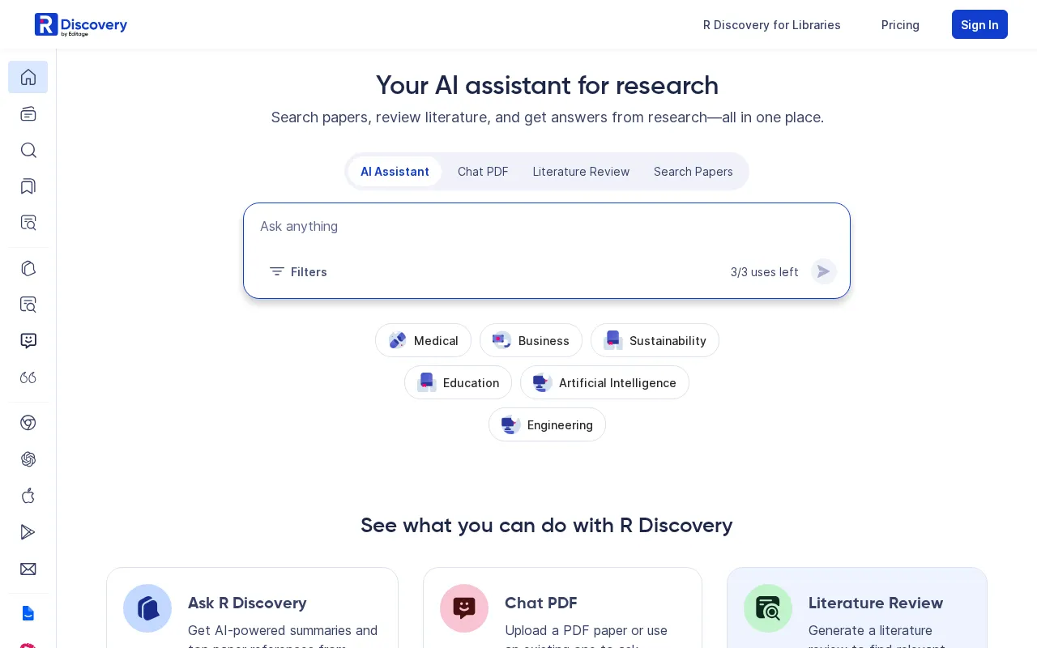Image resolution: width=1037 pixels, height=648 pixels.
Task: Choose the Medical topic chip
Action: pyautogui.click(x=423, y=340)
